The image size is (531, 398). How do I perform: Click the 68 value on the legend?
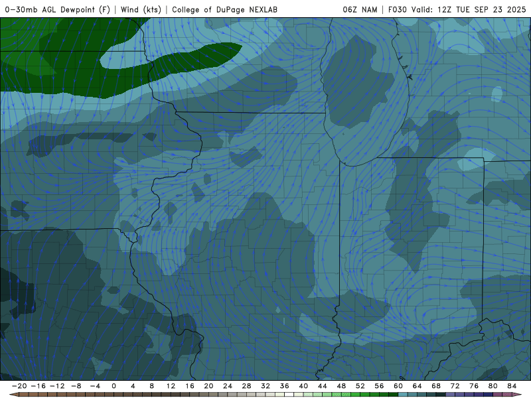point(436,386)
